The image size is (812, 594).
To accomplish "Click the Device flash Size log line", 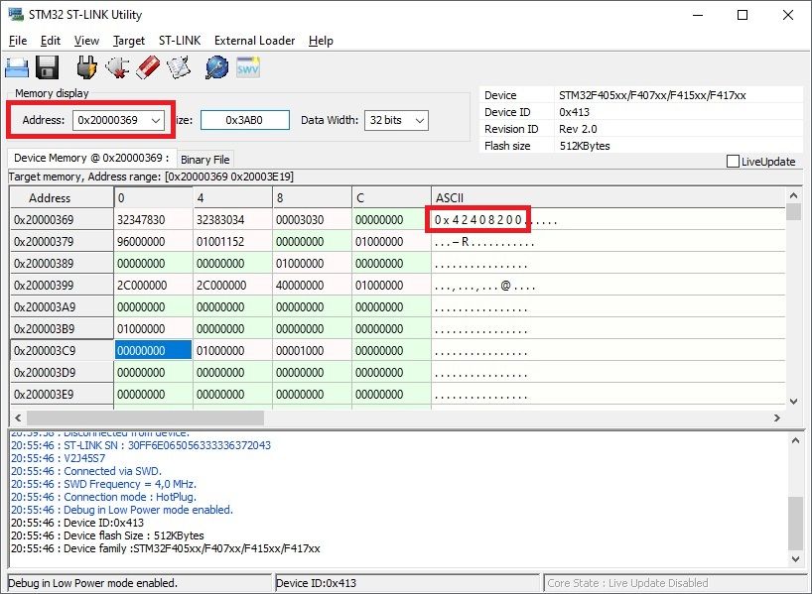I will (107, 535).
